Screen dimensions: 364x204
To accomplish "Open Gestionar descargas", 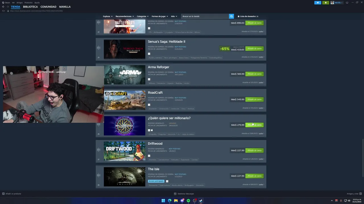I will [184, 194].
